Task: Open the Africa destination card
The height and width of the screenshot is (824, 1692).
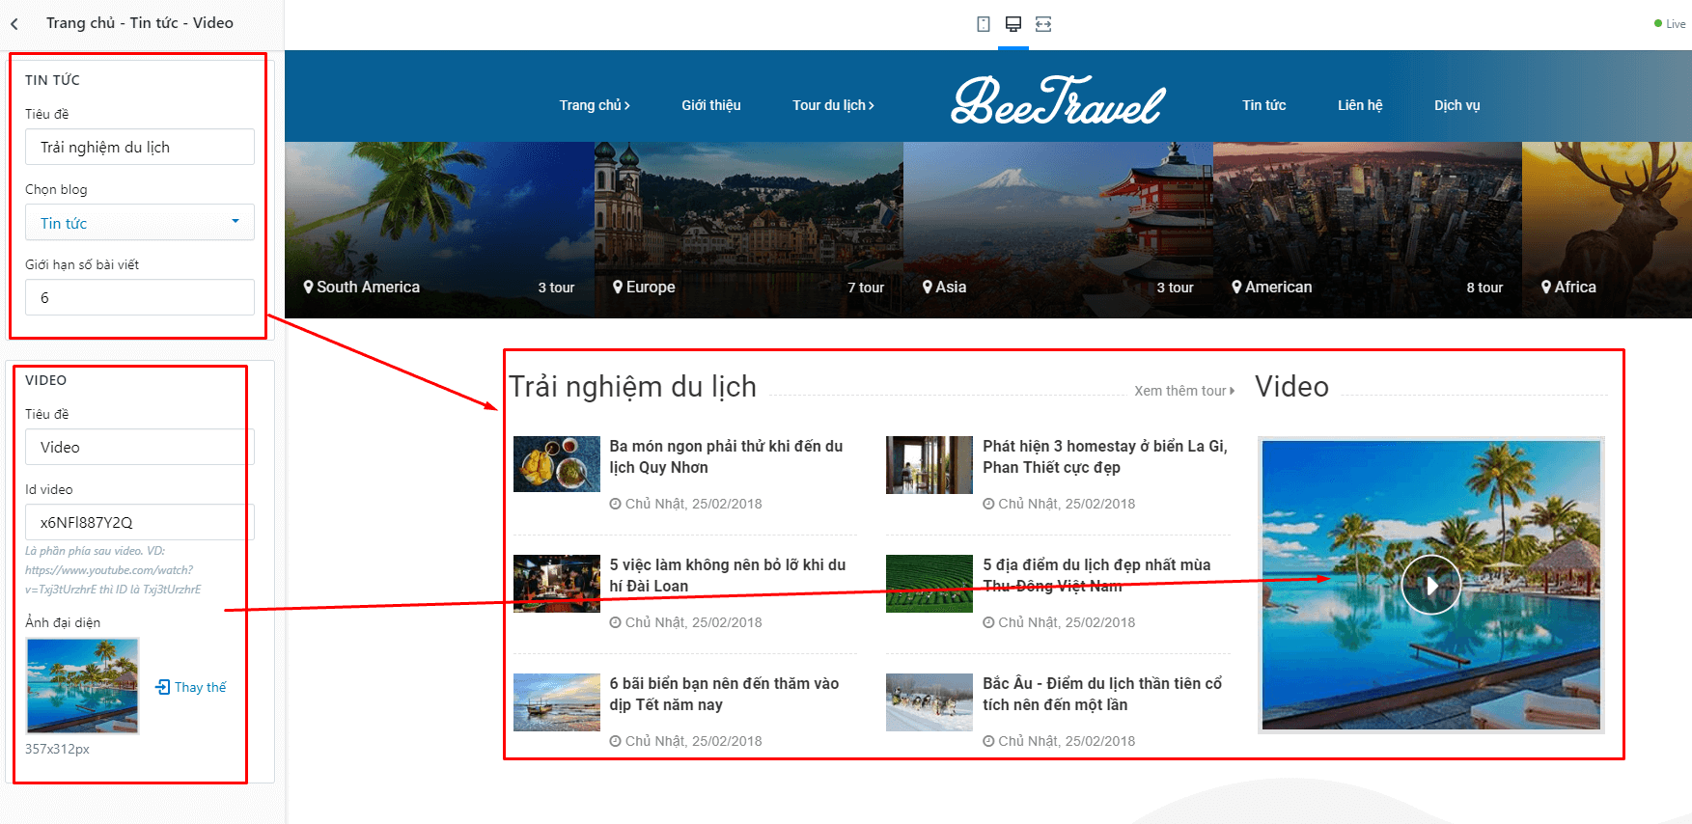Action: point(1607,231)
